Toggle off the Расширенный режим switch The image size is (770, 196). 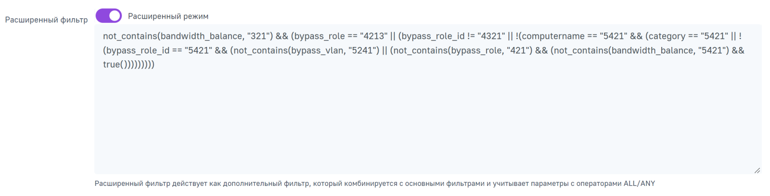pos(109,16)
